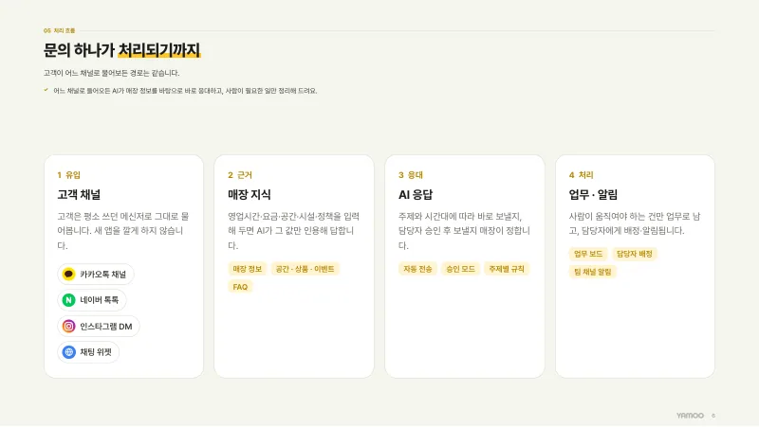Choose the 자동 전송 tag
This screenshot has width=759, height=427.
417,269
